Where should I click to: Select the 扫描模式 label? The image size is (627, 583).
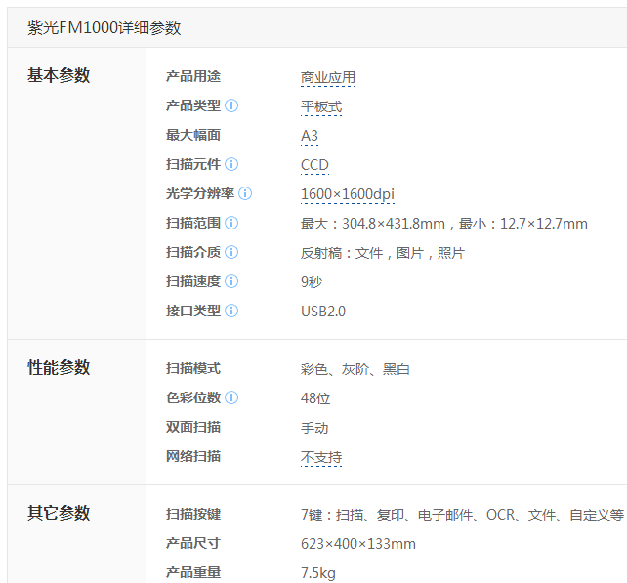[193, 368]
